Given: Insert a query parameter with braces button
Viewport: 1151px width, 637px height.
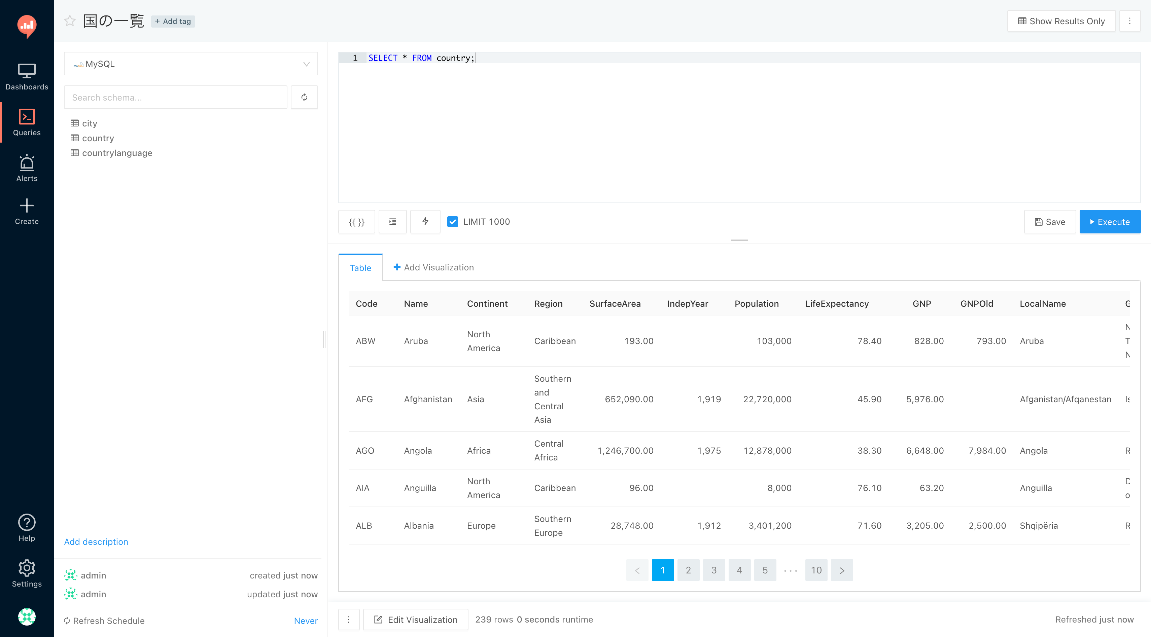Looking at the screenshot, I should (x=356, y=222).
